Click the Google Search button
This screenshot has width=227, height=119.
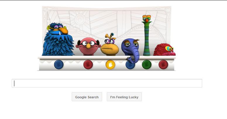(87, 97)
